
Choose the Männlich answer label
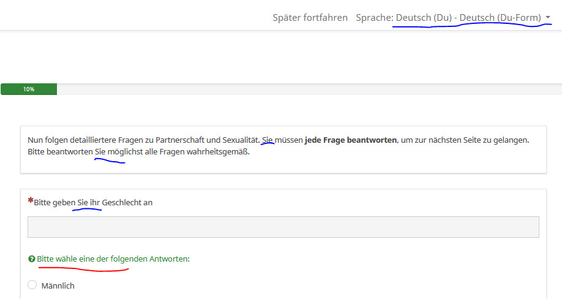[x=58, y=286]
